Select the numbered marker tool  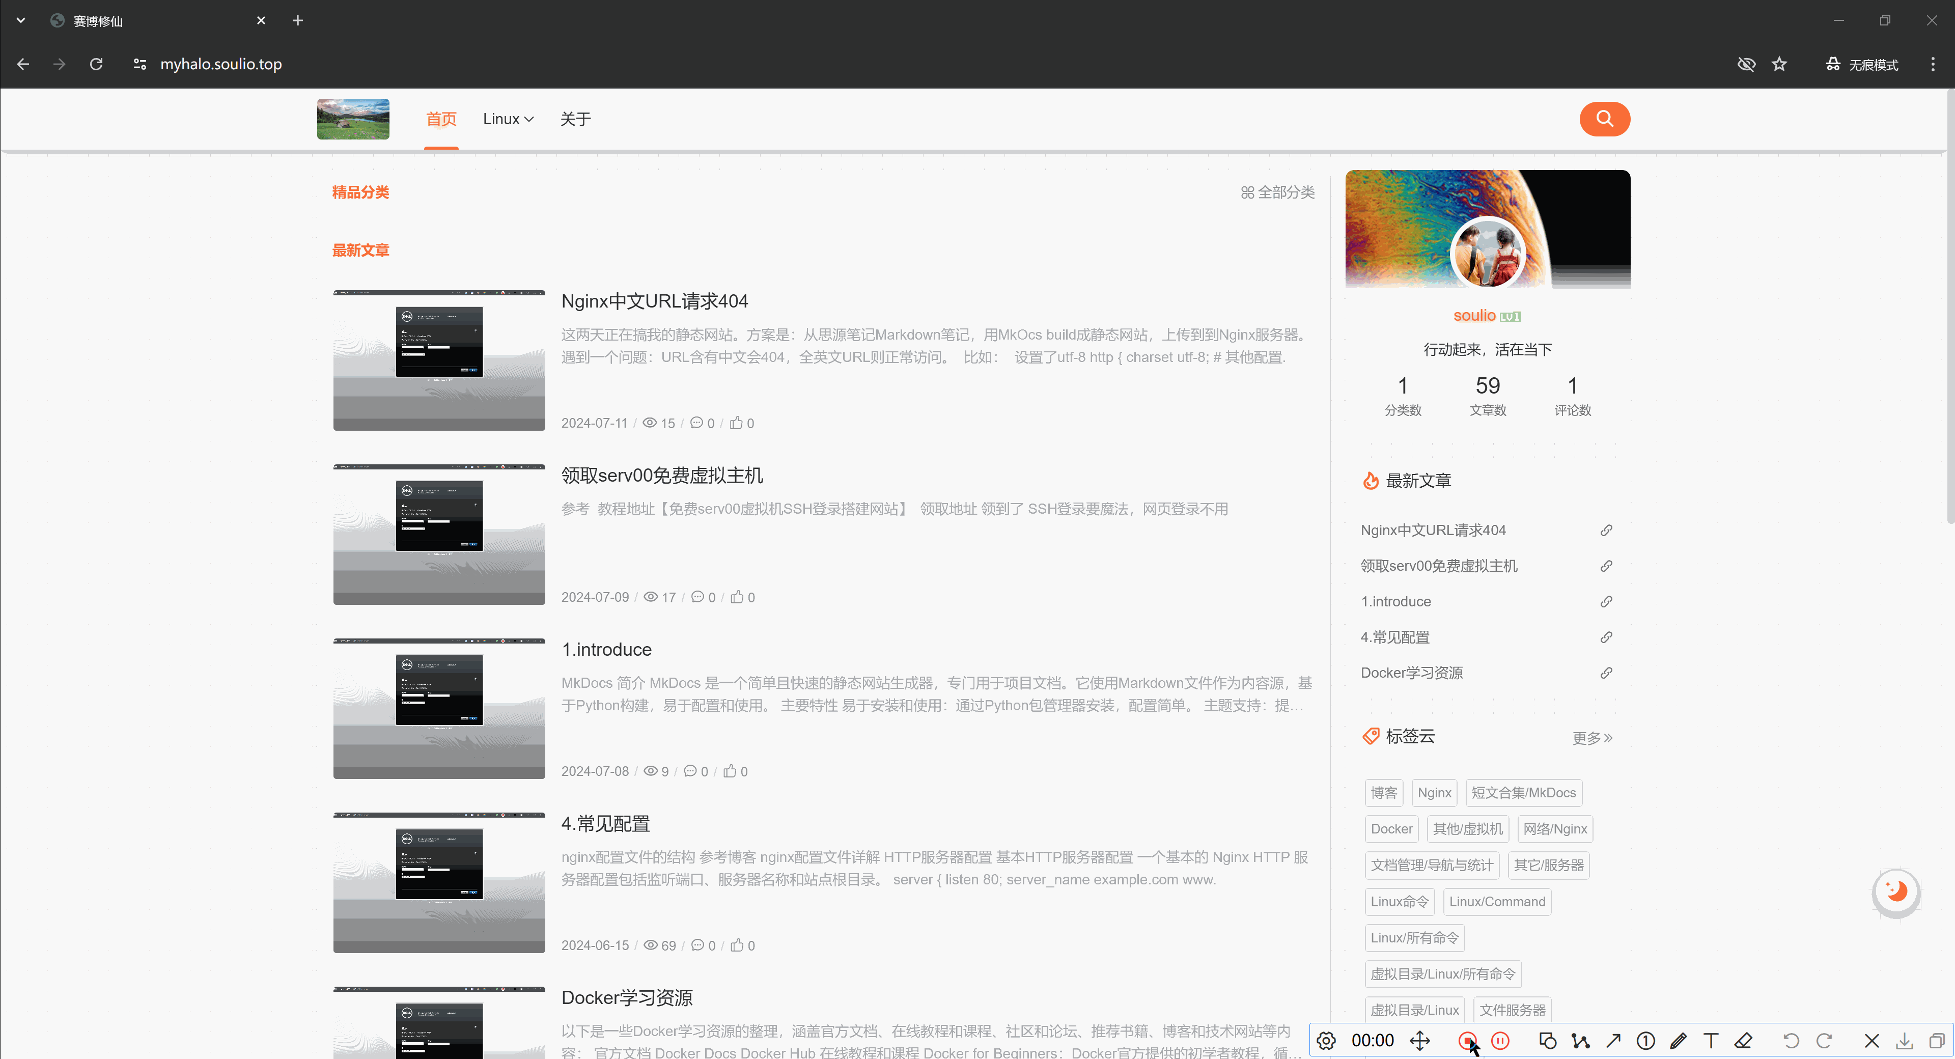point(1645,1040)
